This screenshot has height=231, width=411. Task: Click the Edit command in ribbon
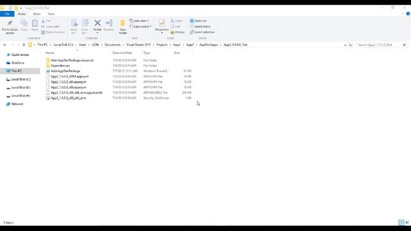pyautogui.click(x=175, y=26)
